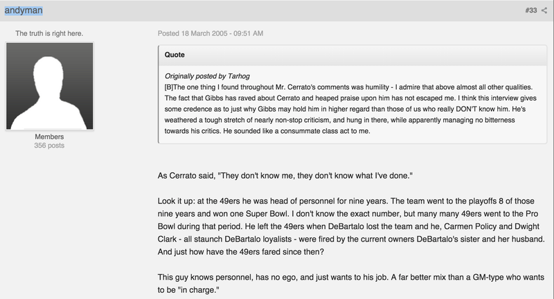Click the paragraph starting 'Look it up'
554x299 pixels.
click(x=351, y=226)
